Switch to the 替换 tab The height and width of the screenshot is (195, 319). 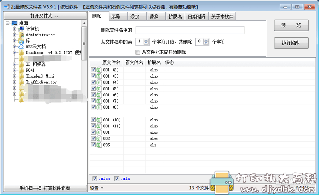156,16
